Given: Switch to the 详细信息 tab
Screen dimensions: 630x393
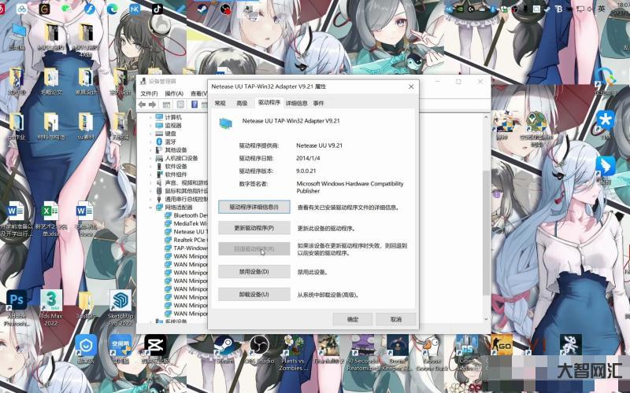Looking at the screenshot, I should [x=296, y=103].
